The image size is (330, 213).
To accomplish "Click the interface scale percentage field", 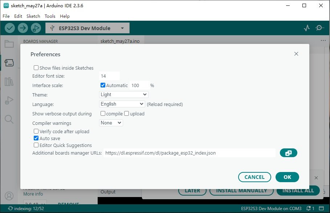I will coord(139,85).
